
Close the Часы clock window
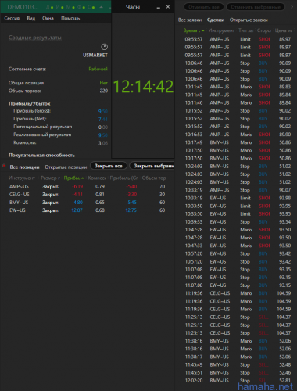tap(168, 7)
